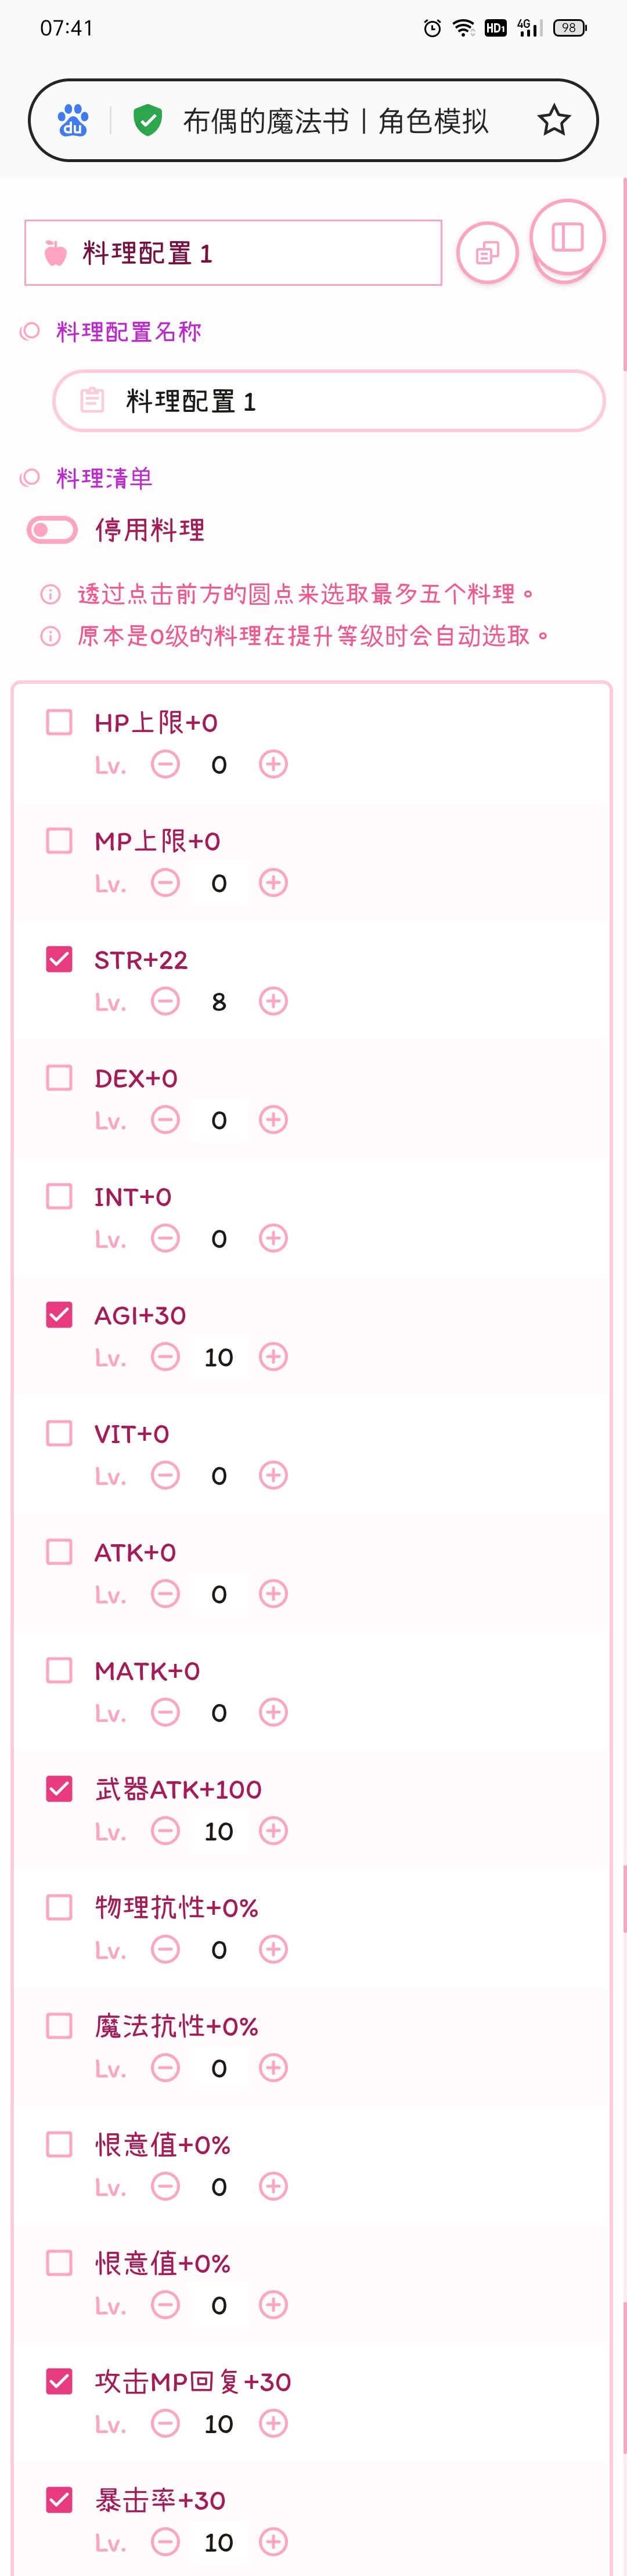Image resolution: width=627 pixels, height=2576 pixels.
Task: Decrease 攻击MP回复 level with minus icon
Action: click(x=165, y=2423)
